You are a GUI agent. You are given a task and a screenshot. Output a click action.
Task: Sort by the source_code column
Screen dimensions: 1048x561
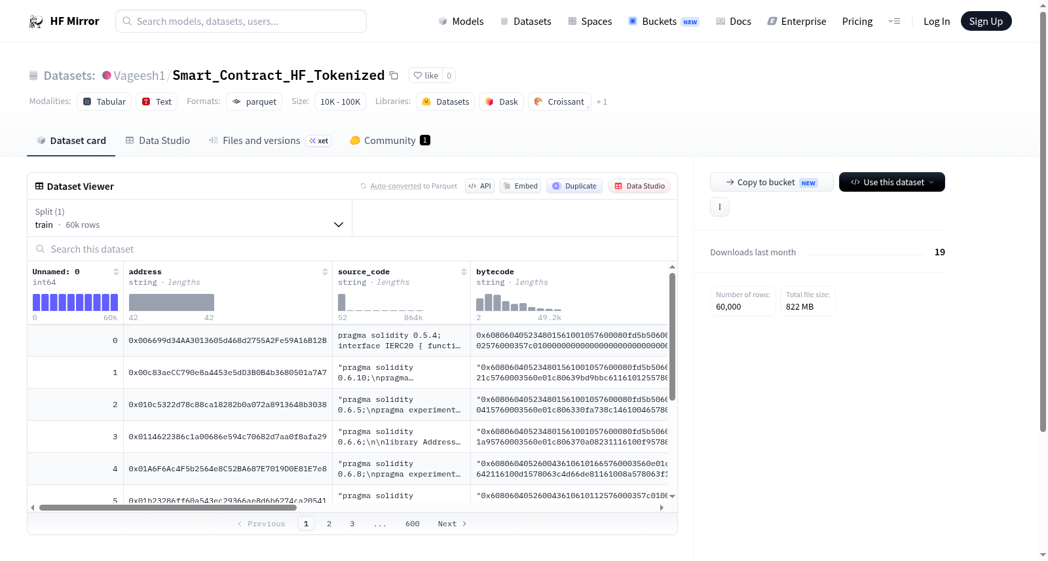(464, 272)
